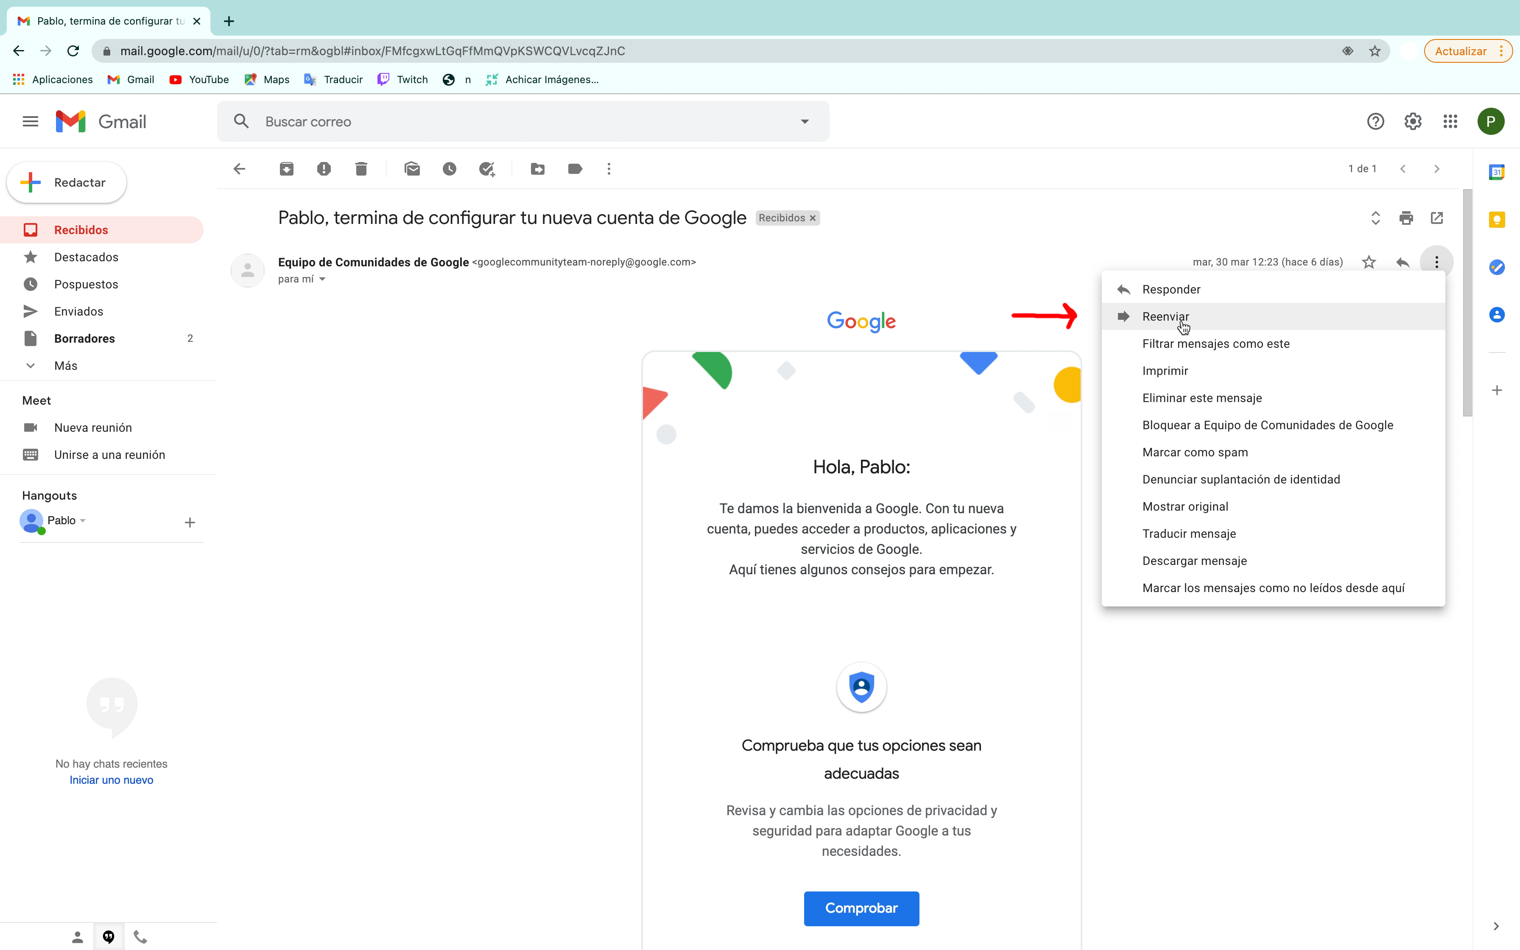Open the Contacts side panel icon
This screenshot has height=950, width=1520.
1497,314
